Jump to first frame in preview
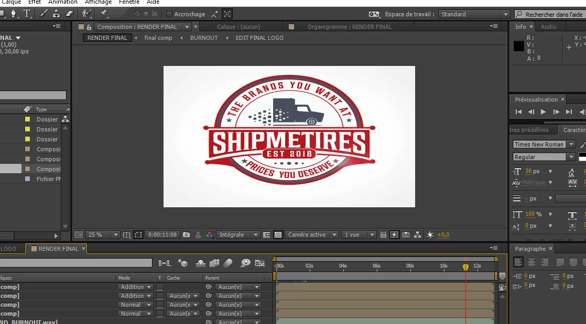Screen dimensions: 586x324 point(518,111)
